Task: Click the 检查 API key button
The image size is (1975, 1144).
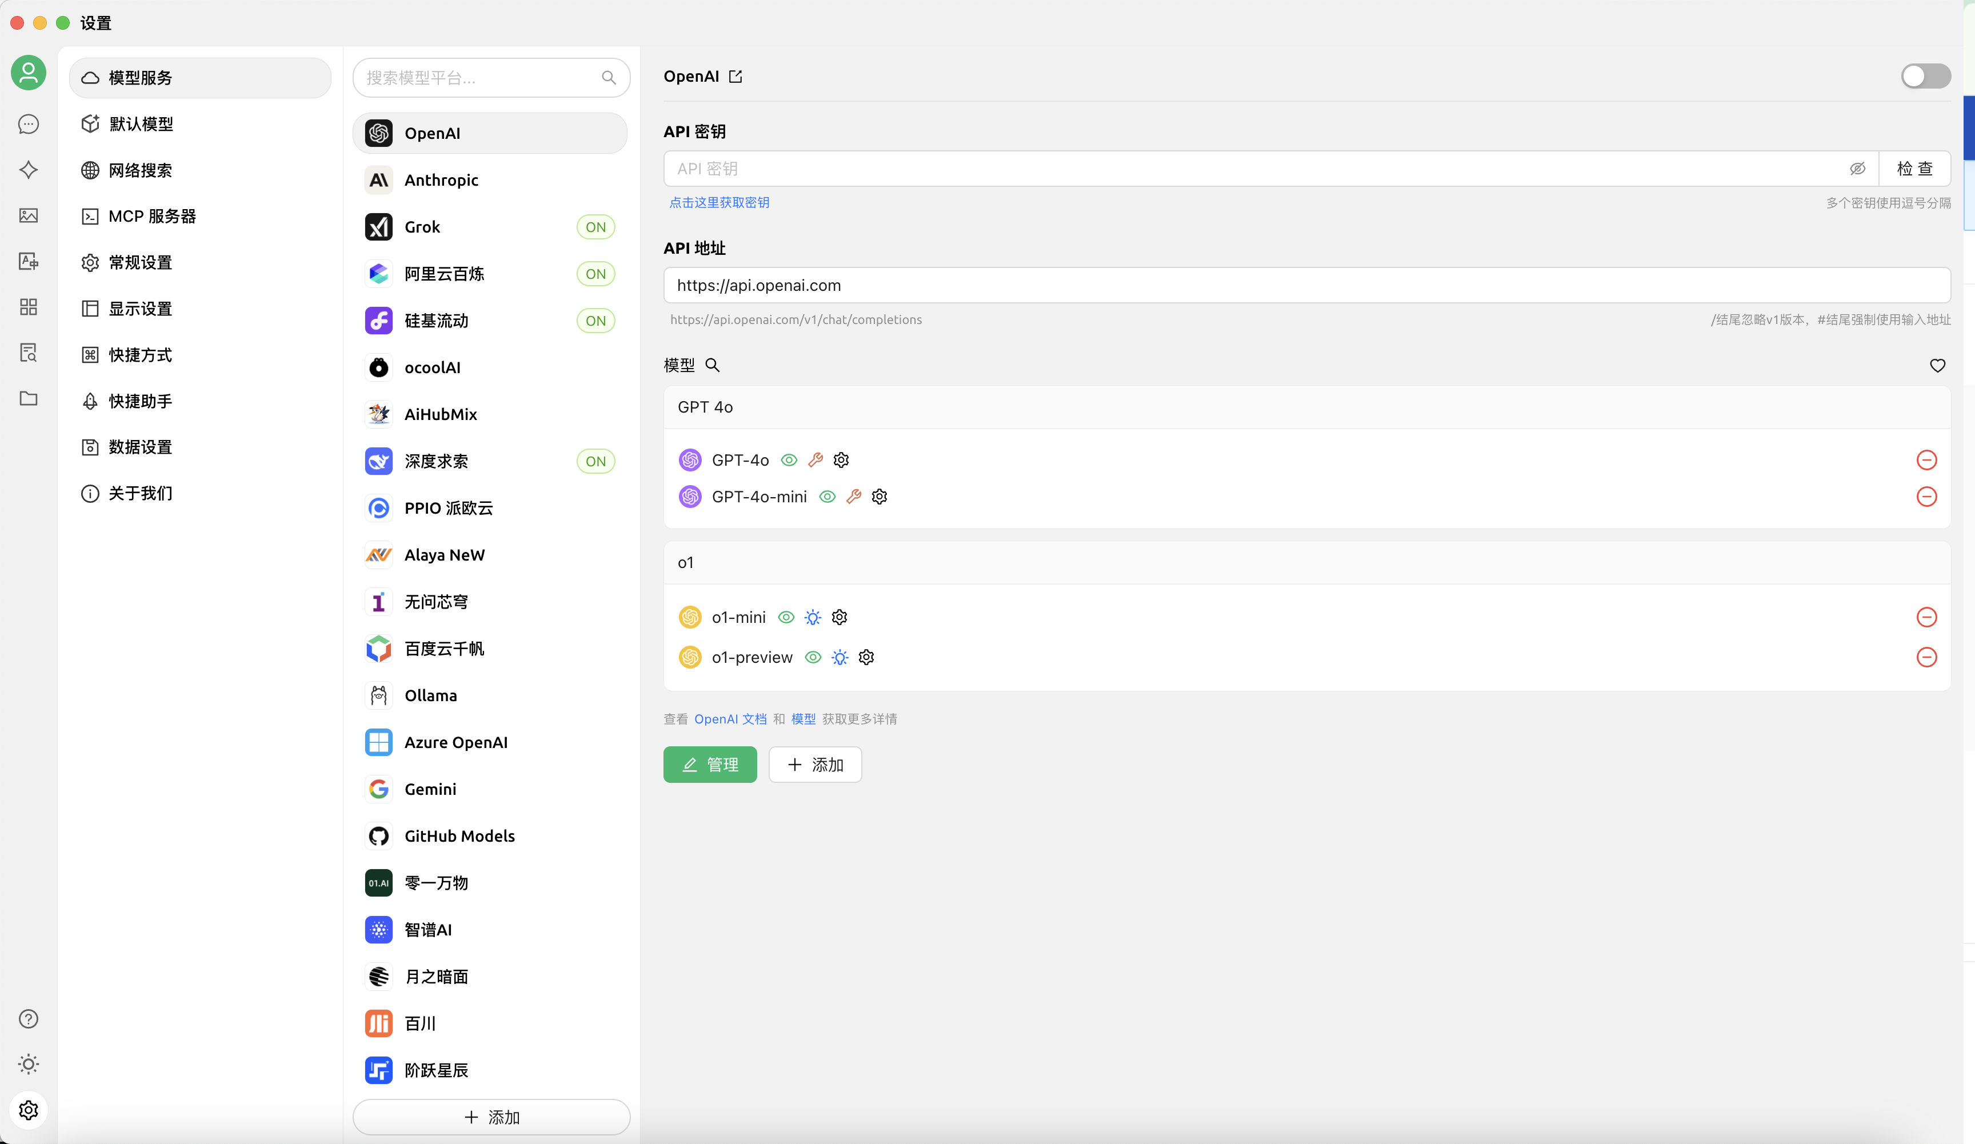Action: point(1914,169)
